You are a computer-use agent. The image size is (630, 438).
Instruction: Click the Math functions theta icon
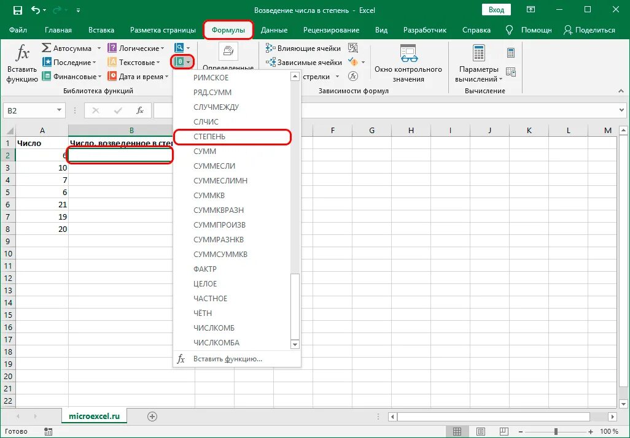(x=179, y=62)
